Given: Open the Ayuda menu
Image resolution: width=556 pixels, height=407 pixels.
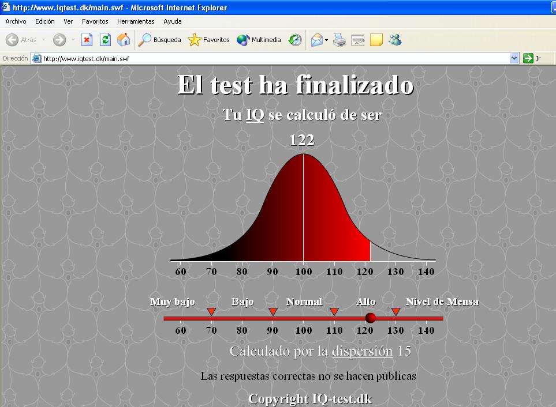Looking at the screenshot, I should [172, 21].
